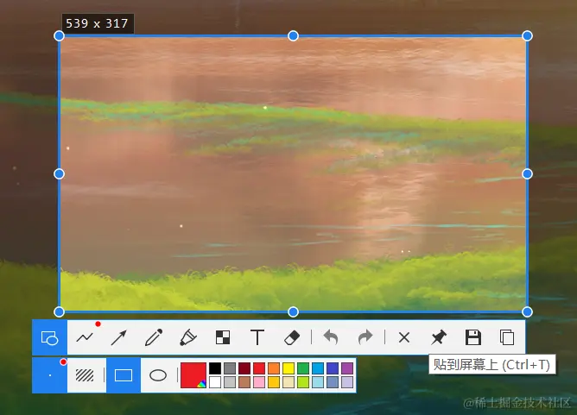The width and height of the screenshot is (577, 415).
Task: Click the top-middle selection handle
Action: pyautogui.click(x=293, y=35)
